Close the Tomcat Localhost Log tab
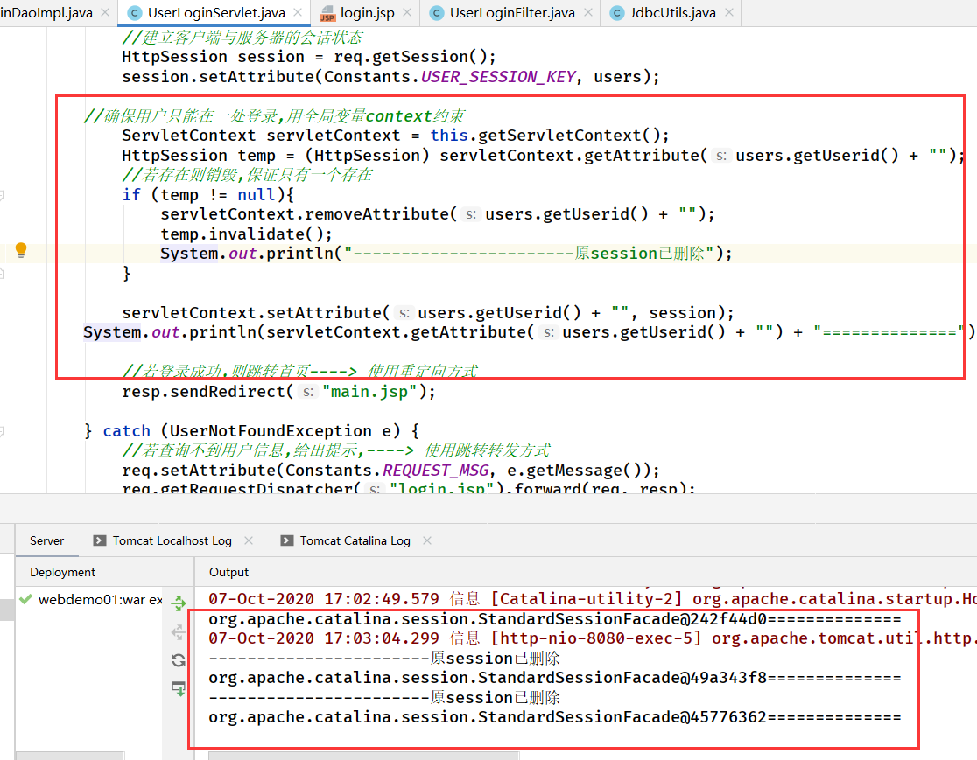The image size is (977, 760). point(249,540)
